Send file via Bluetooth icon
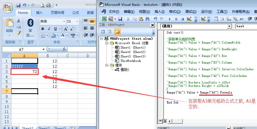Image resolution: width=257 pixels, height=129 pixels. [x=30, y=23]
